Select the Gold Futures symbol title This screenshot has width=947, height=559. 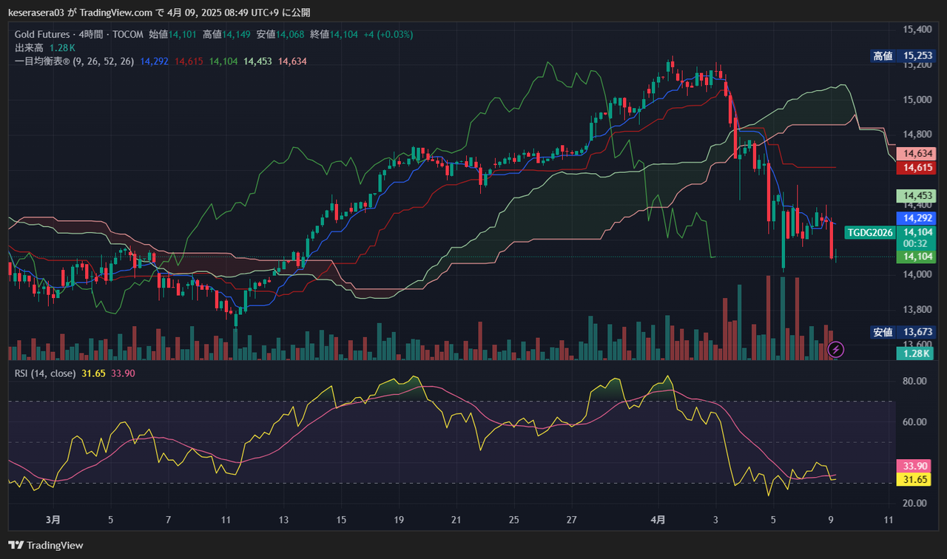pos(42,35)
